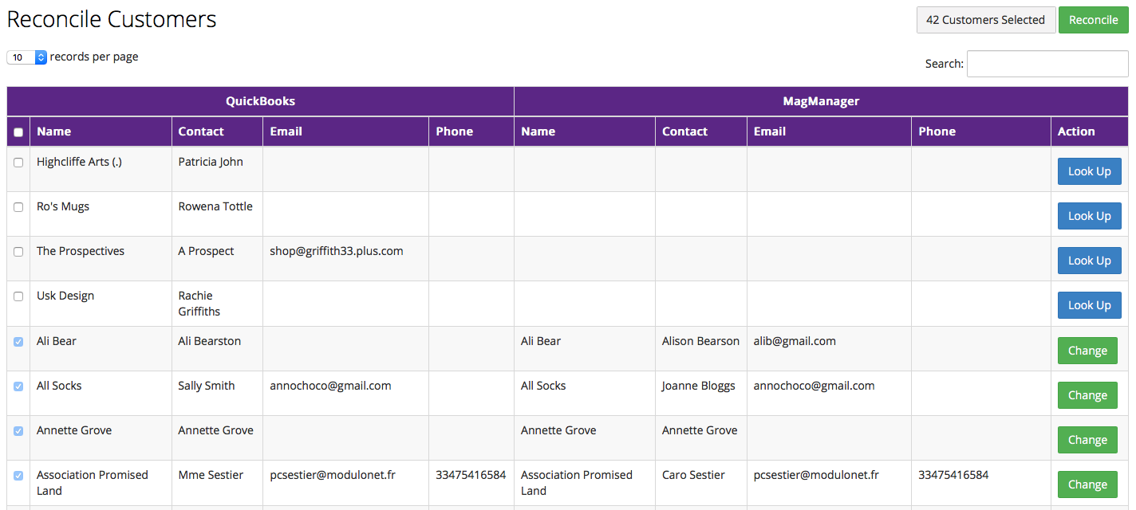Image resolution: width=1136 pixels, height=510 pixels.
Task: Change the Association Promised Land match
Action: coord(1087,484)
